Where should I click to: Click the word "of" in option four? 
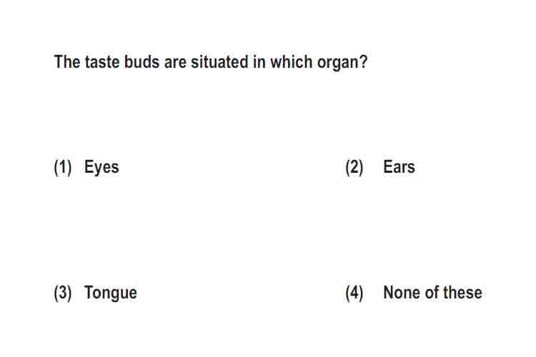(432, 293)
